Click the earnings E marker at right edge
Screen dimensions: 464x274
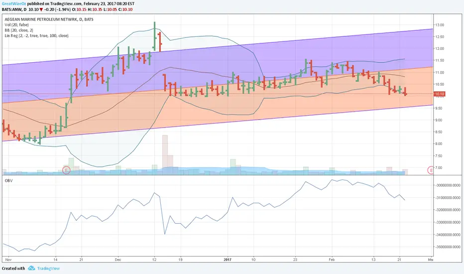(431, 170)
